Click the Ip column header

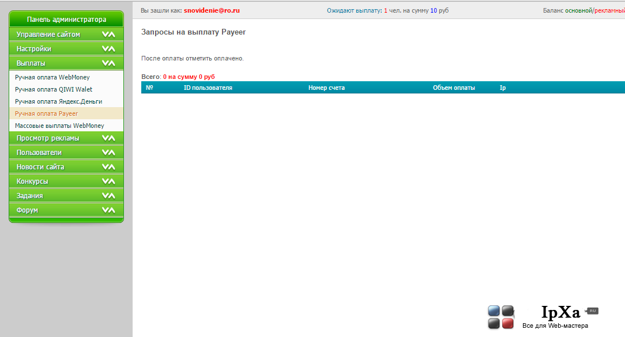pos(503,88)
